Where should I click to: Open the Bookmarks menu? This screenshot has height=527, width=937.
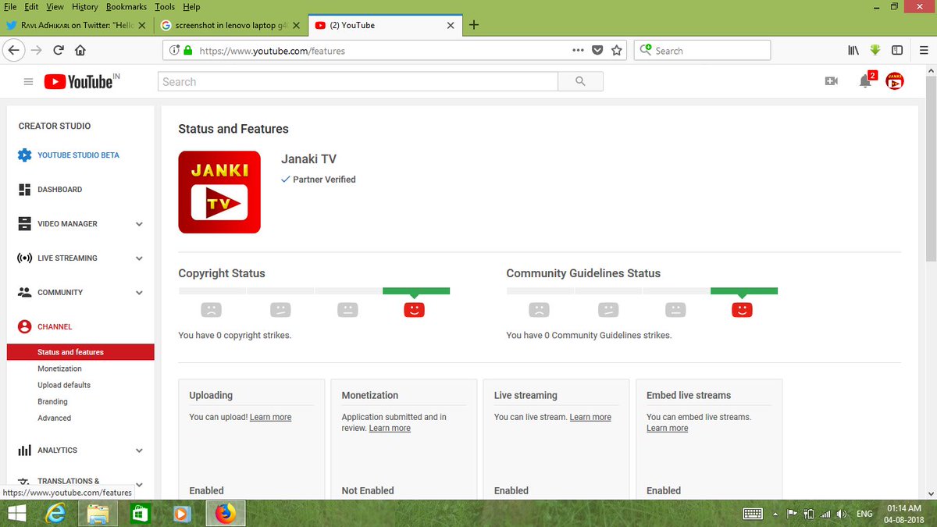pyautogui.click(x=126, y=7)
